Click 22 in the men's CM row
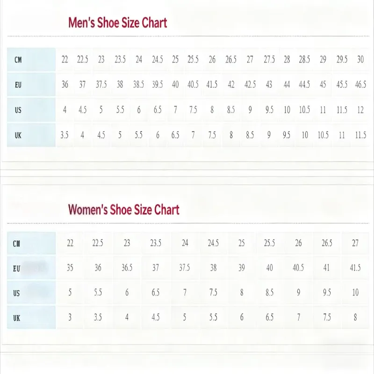 tap(65, 59)
